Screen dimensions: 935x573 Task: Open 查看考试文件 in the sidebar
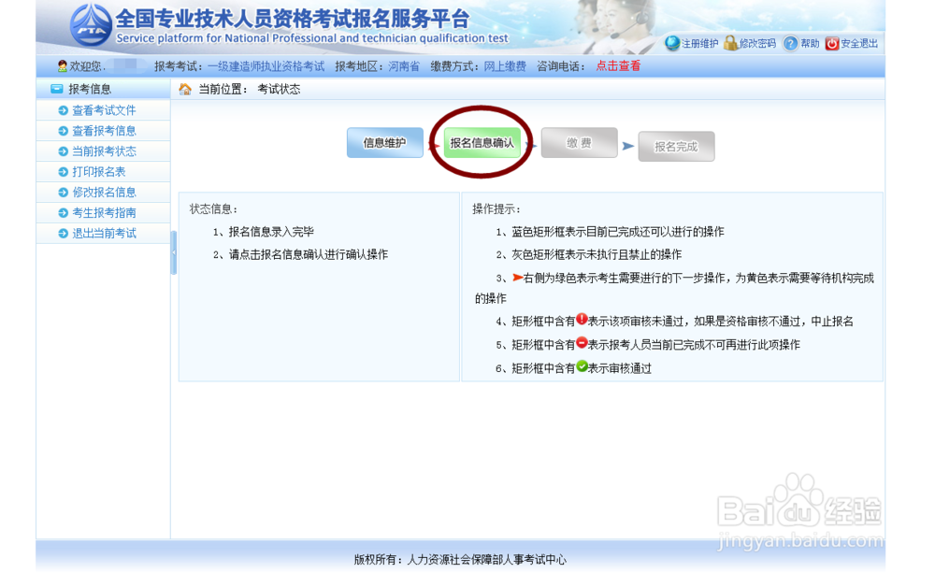106,110
